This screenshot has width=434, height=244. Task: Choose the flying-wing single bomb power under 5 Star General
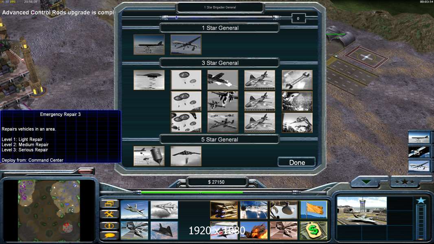coord(186,156)
